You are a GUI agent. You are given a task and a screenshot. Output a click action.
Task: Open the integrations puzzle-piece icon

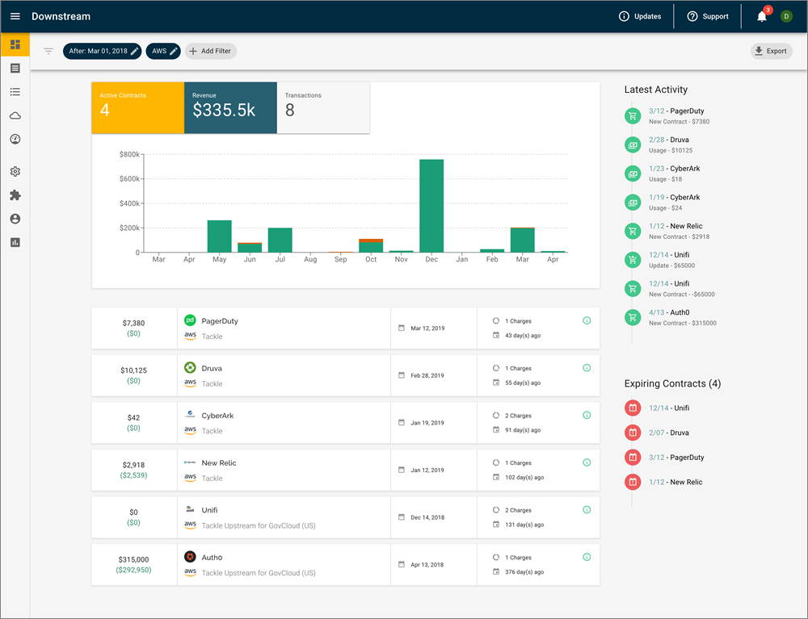coord(15,194)
